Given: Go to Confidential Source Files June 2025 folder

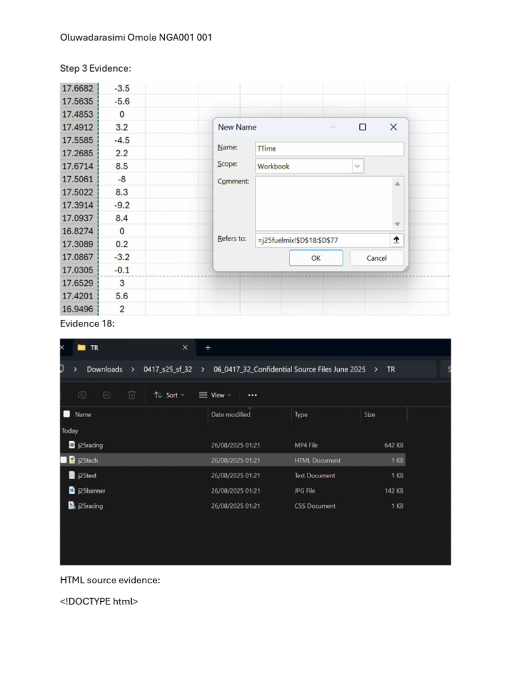Looking at the screenshot, I should click(289, 369).
